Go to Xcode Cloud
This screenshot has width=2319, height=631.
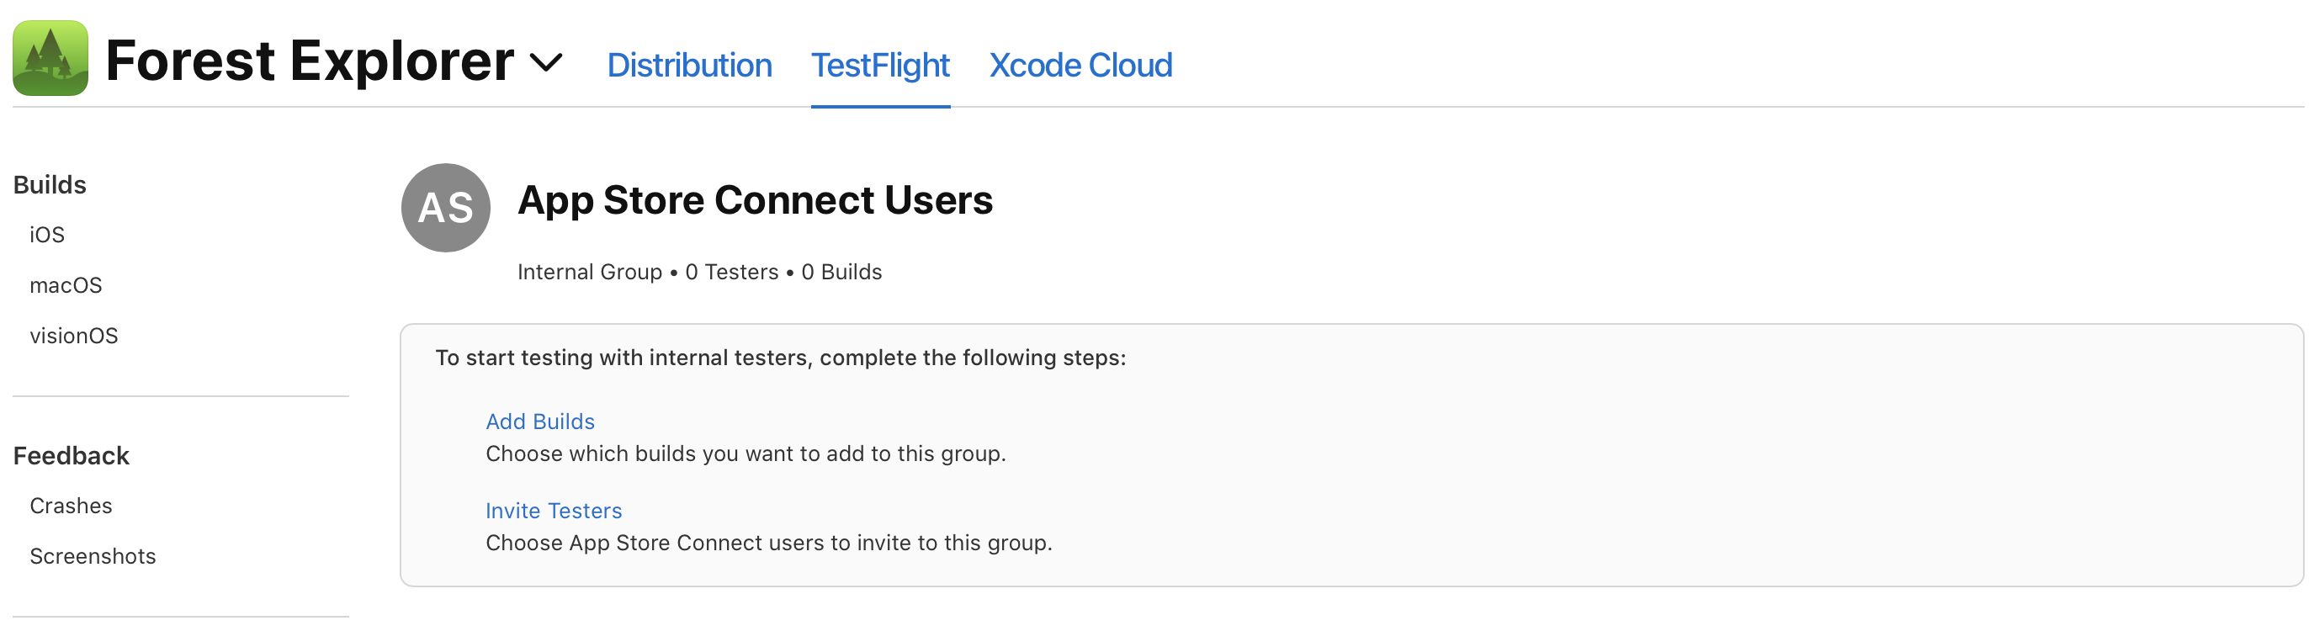coord(1080,65)
